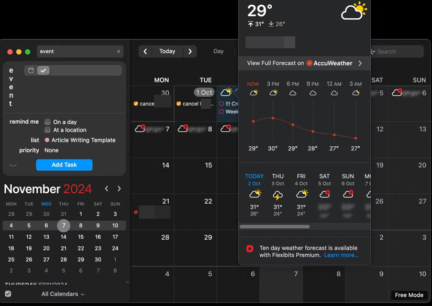Select the task checkmark type icon
The height and width of the screenshot is (306, 432).
43,70
